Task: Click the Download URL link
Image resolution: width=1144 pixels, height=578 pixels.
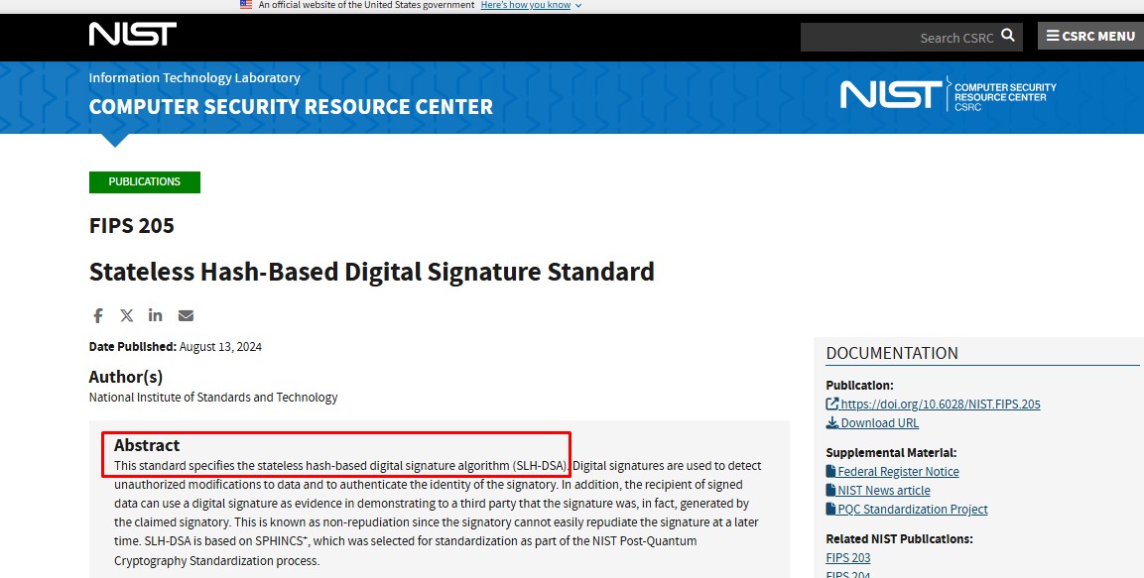Action: tap(872, 423)
